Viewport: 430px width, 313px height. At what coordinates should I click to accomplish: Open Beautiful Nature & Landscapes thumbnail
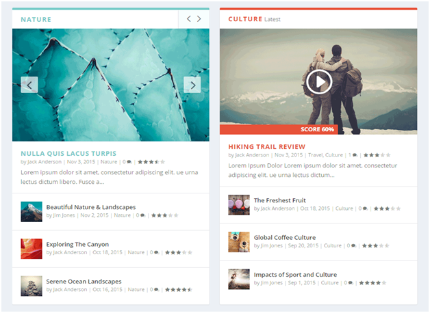31,211
